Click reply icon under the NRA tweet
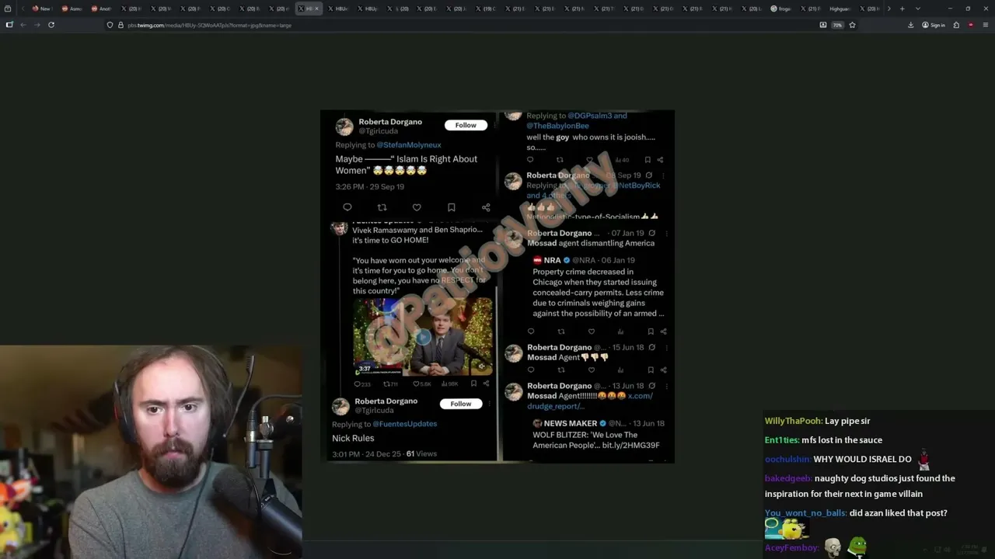The height and width of the screenshot is (559, 995). 531,332
